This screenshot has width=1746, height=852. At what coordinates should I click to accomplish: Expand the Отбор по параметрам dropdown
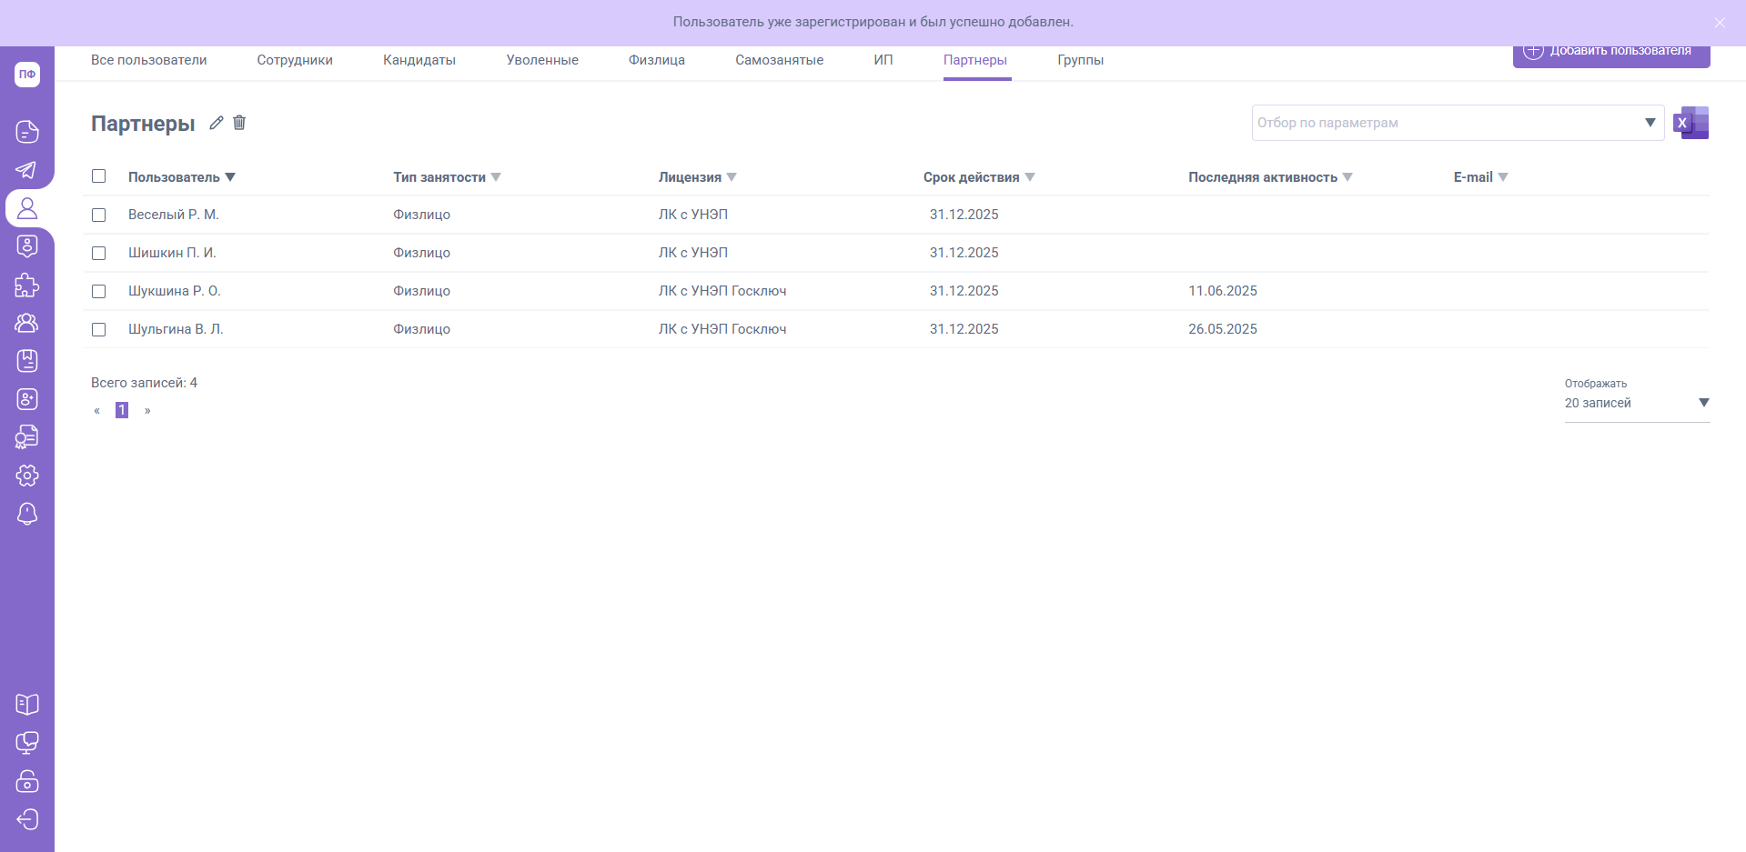click(x=1649, y=123)
